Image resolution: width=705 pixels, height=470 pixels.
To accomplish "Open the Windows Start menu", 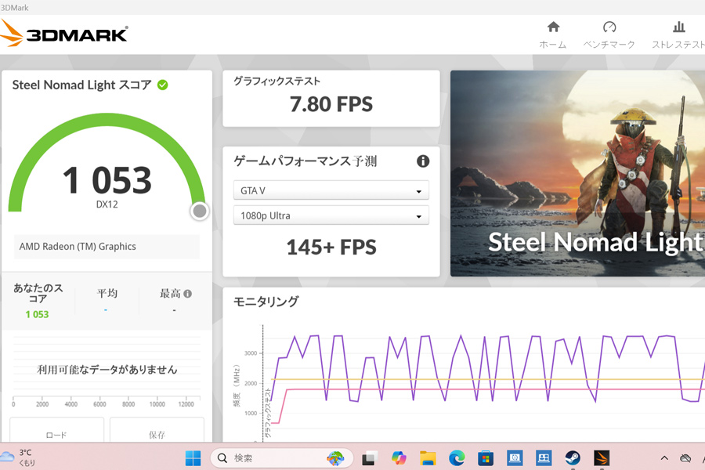I will [193, 458].
